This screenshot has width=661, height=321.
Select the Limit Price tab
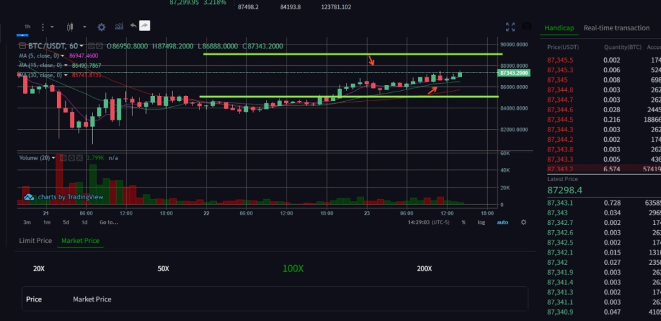click(x=36, y=240)
